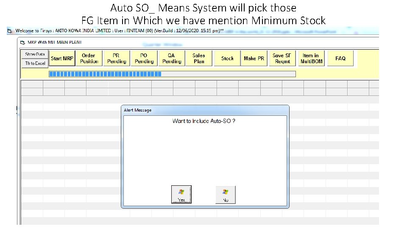The width and height of the screenshot is (407, 229).
Task: Click Make PR button
Action: [254, 59]
